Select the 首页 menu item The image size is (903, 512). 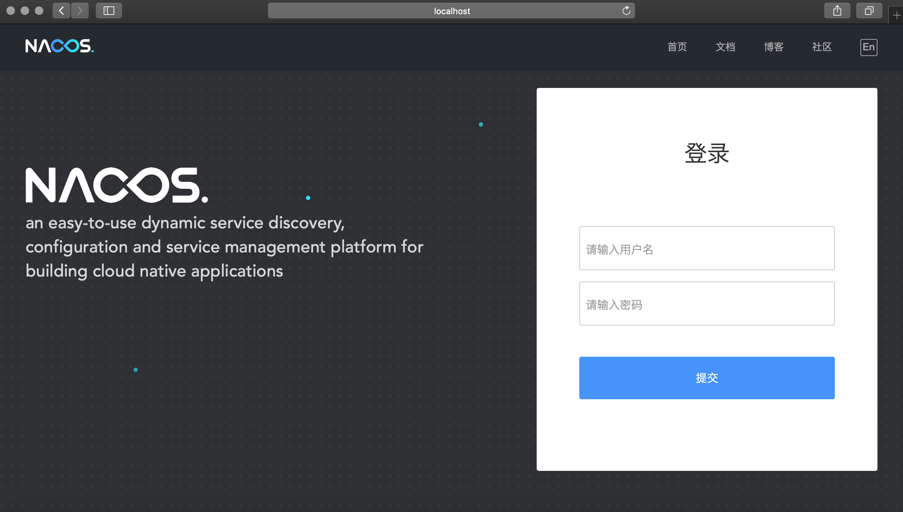point(677,47)
